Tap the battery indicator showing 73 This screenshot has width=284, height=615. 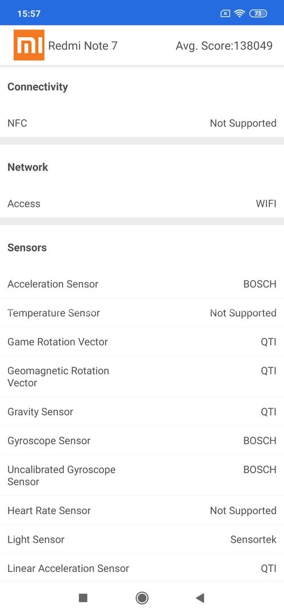point(258,13)
